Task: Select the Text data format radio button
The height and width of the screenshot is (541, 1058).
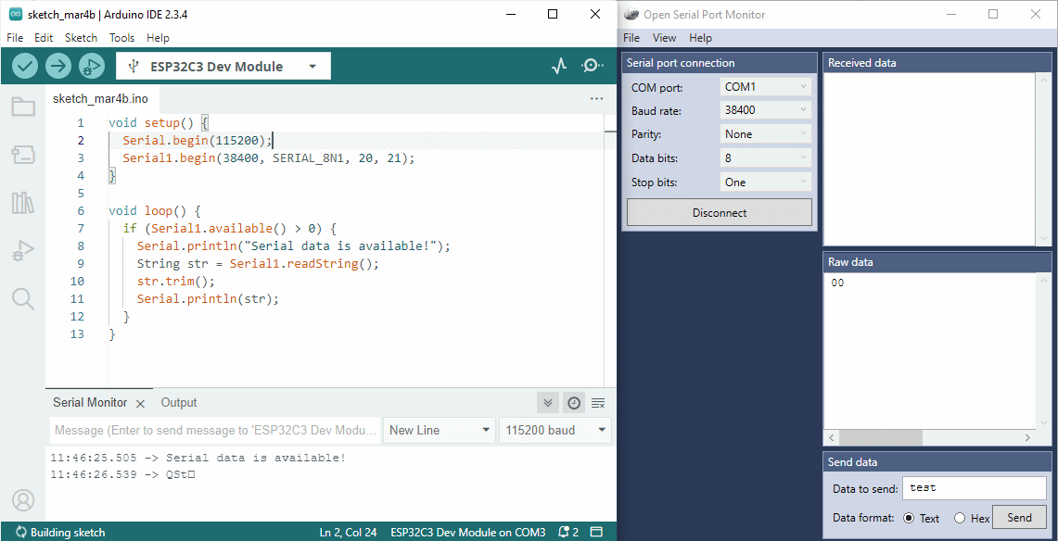Action: click(x=908, y=518)
